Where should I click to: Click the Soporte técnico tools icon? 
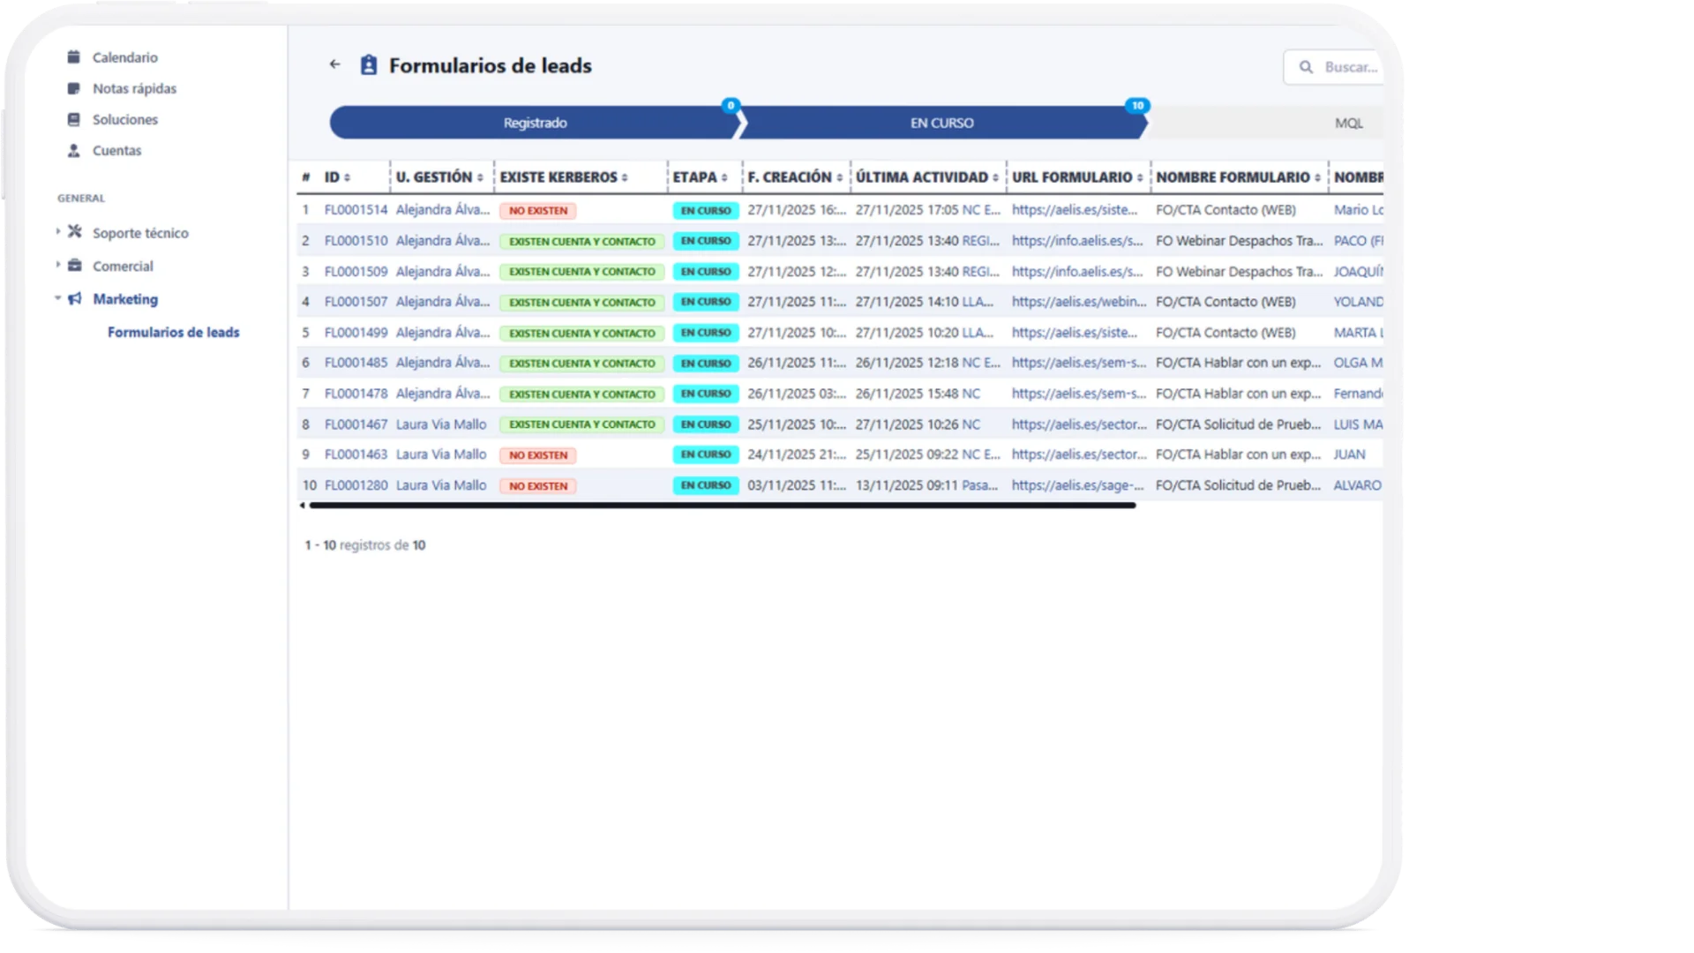(x=75, y=232)
